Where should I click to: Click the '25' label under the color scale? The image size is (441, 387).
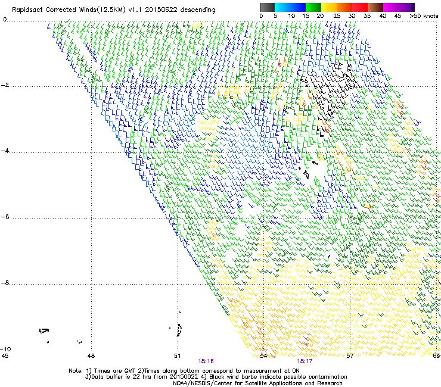[337, 16]
